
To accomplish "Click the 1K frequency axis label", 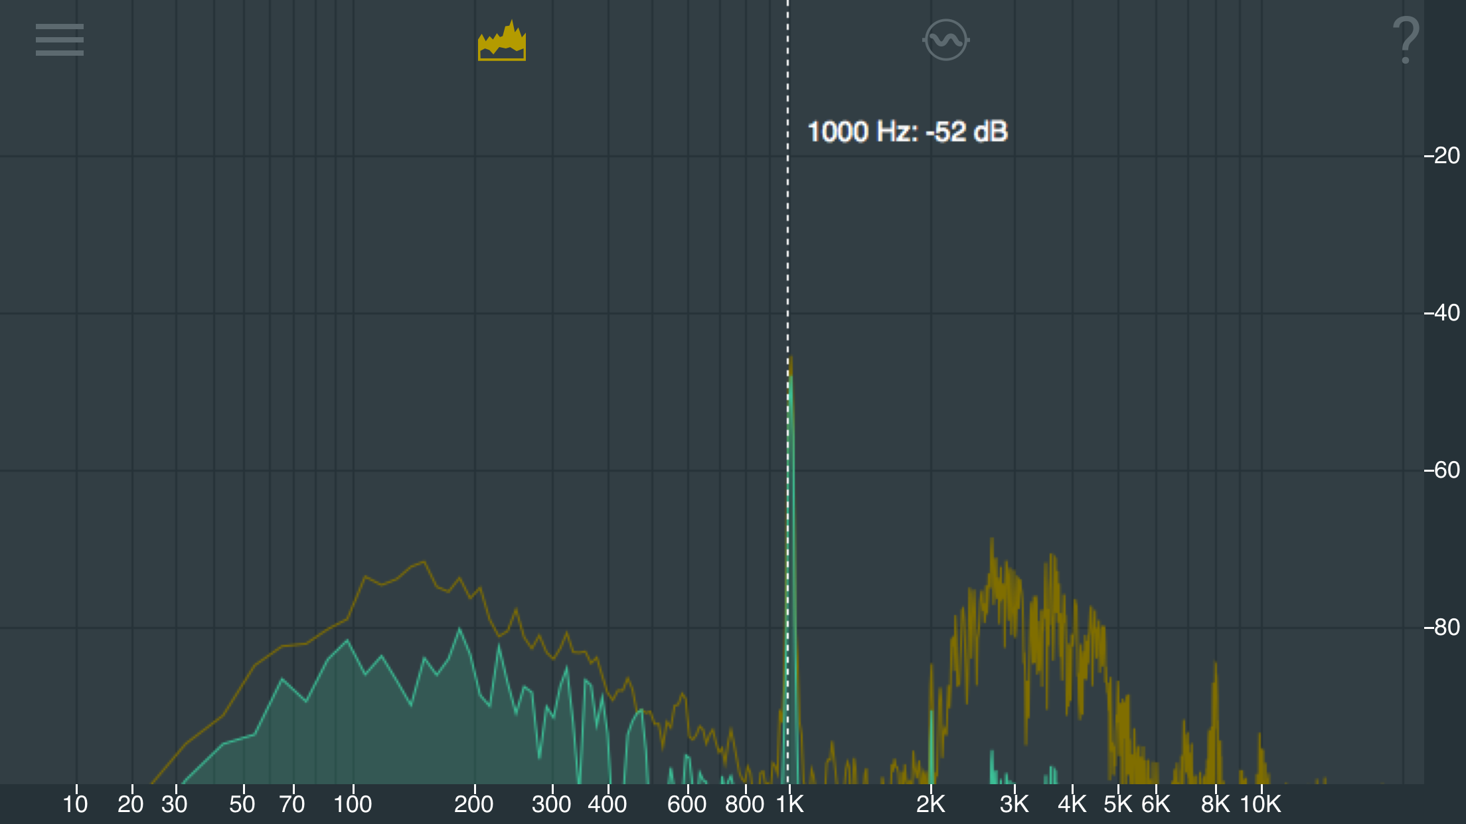I will pyautogui.click(x=790, y=804).
